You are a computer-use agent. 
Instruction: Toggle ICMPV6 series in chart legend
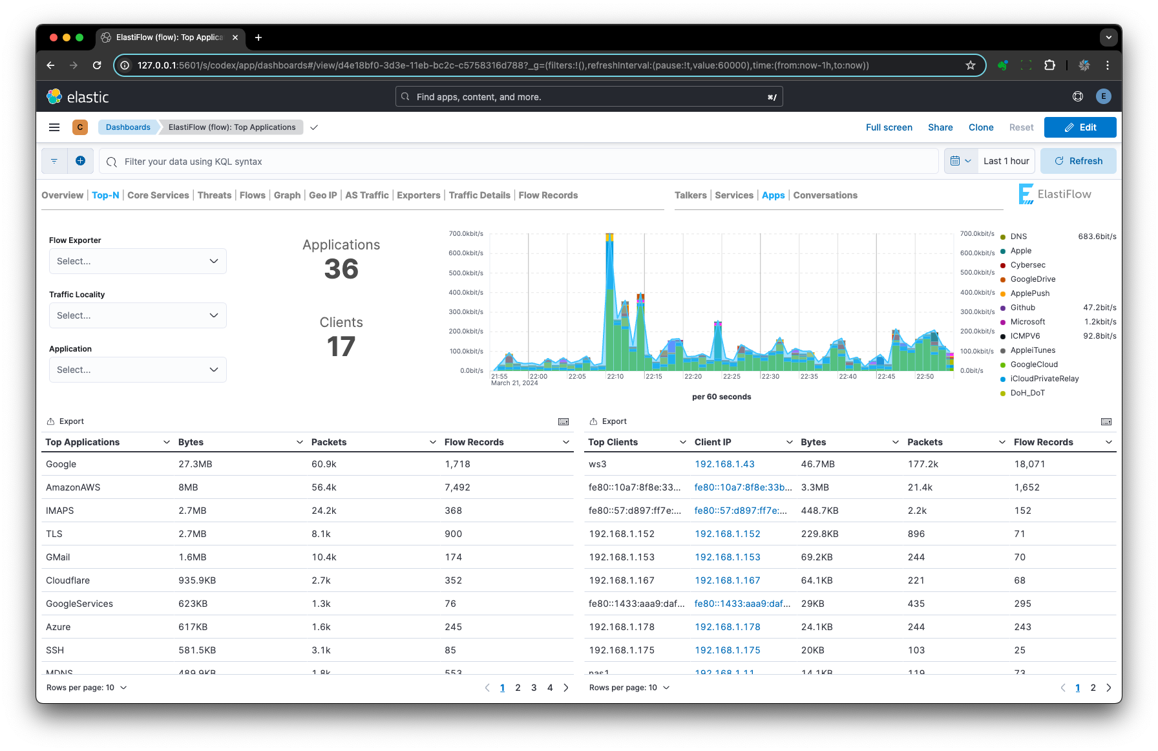coord(1025,336)
